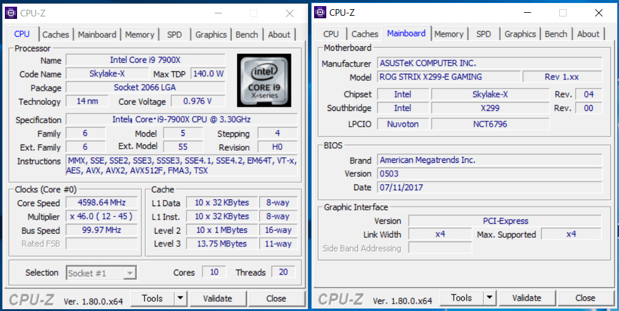This screenshot has height=311, width=619.
Task: Show the About tab in the left window
Action: click(x=279, y=34)
